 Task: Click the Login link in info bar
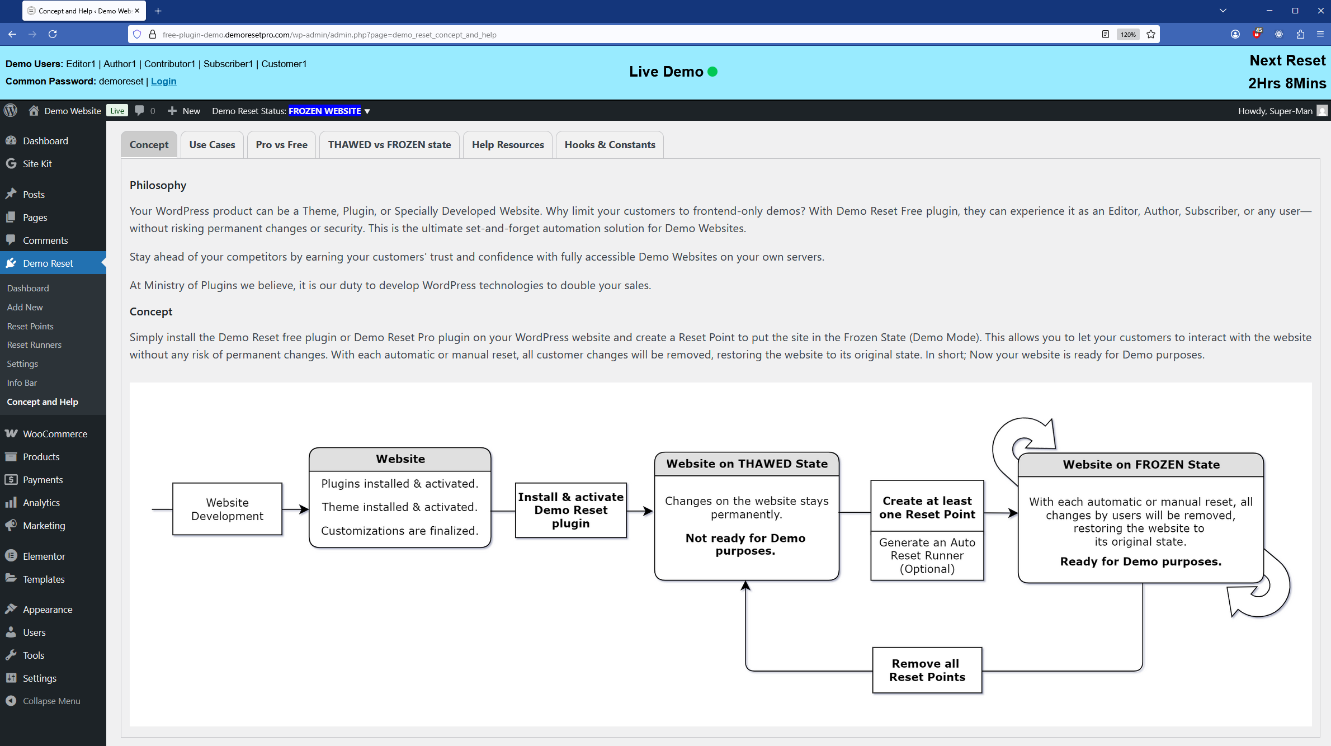[x=163, y=81]
